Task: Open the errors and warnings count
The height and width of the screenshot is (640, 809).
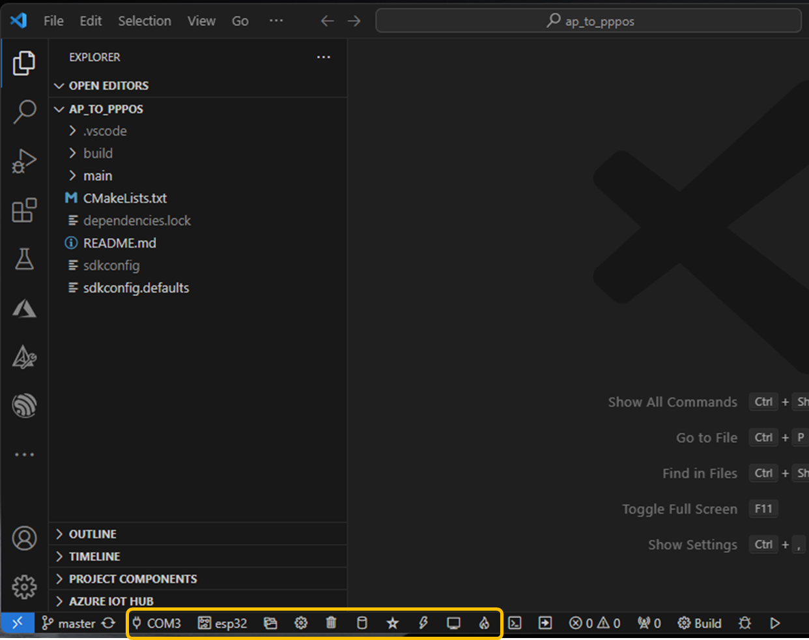Action: click(595, 623)
